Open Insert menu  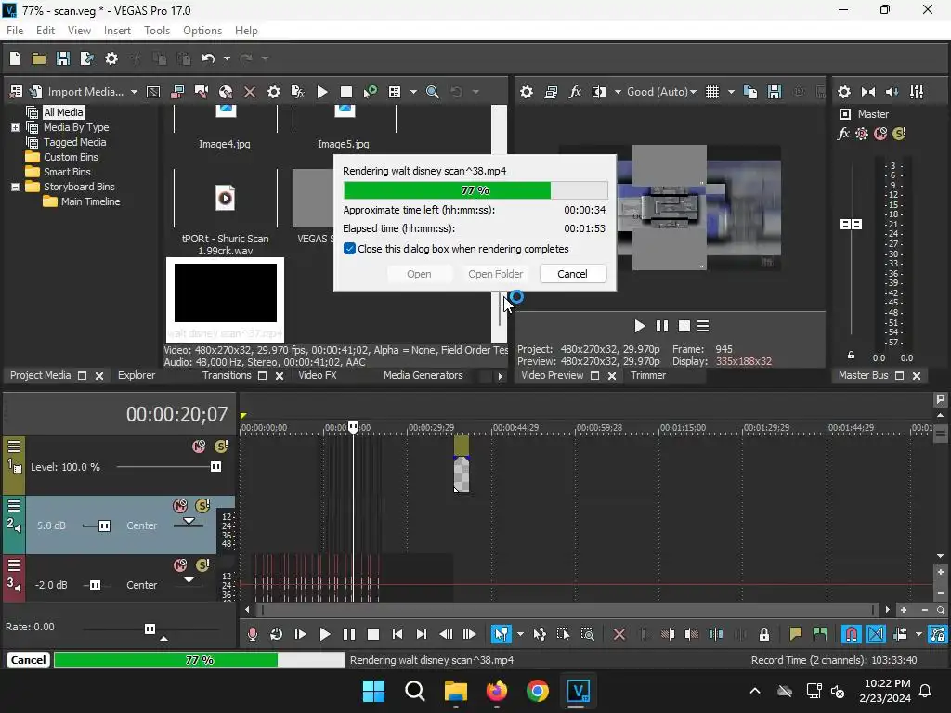point(117,31)
